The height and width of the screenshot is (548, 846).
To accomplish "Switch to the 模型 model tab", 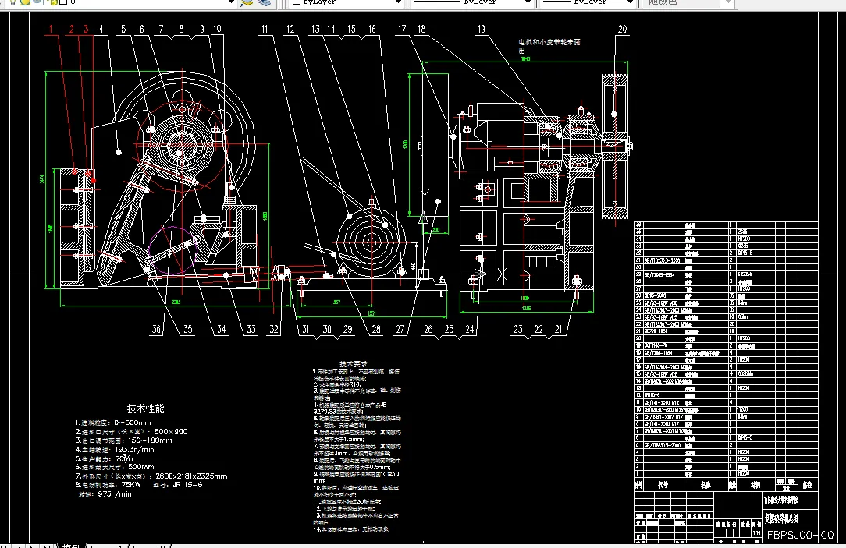I will 71,546.
